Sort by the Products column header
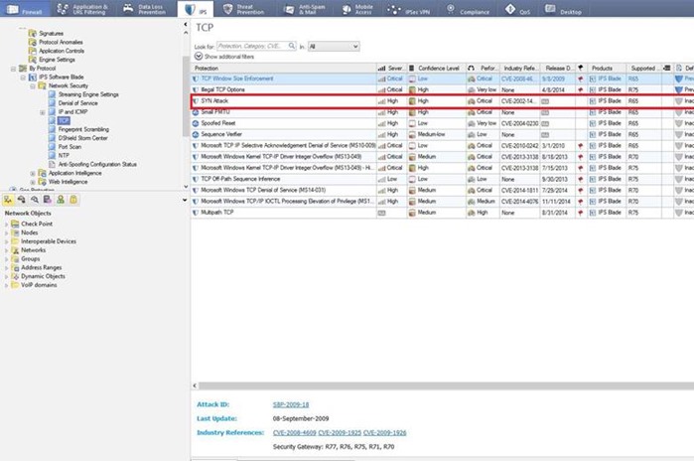 pyautogui.click(x=607, y=69)
